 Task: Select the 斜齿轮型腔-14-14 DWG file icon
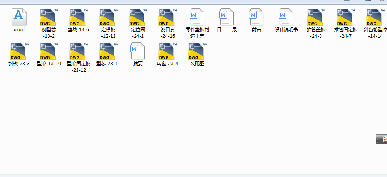(x=375, y=17)
